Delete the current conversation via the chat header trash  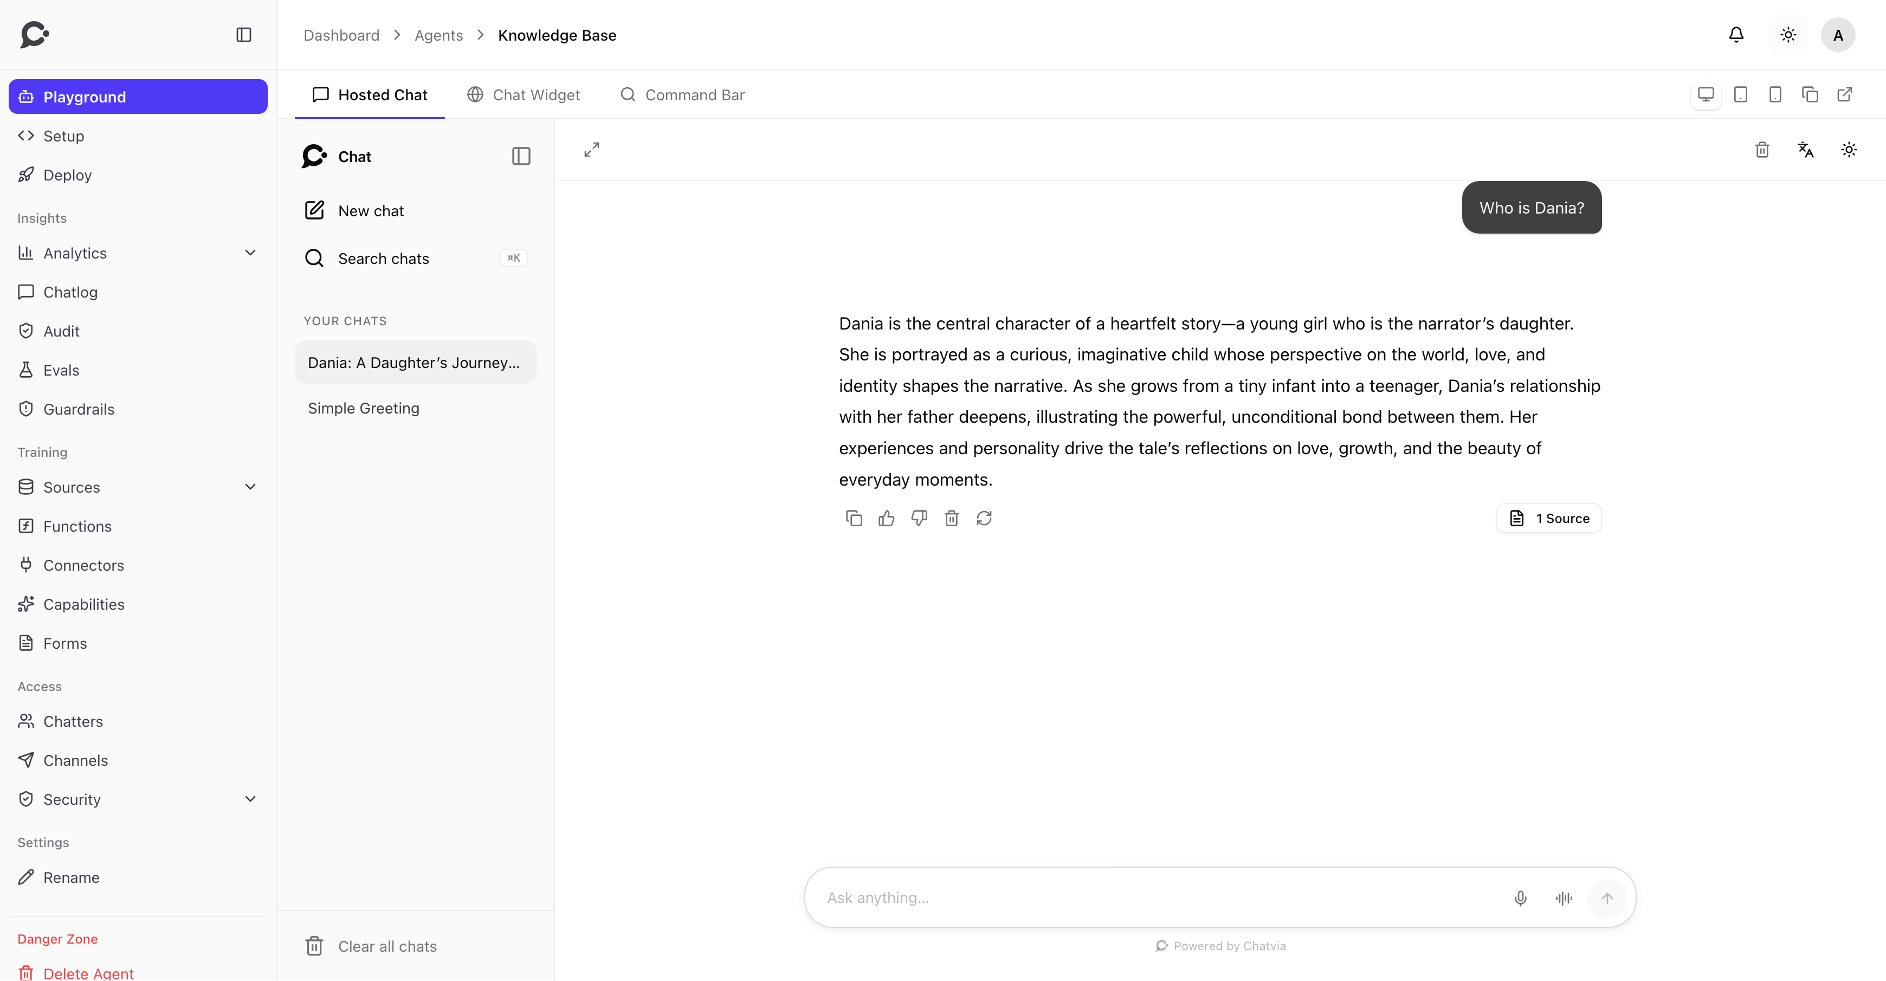coord(1762,150)
